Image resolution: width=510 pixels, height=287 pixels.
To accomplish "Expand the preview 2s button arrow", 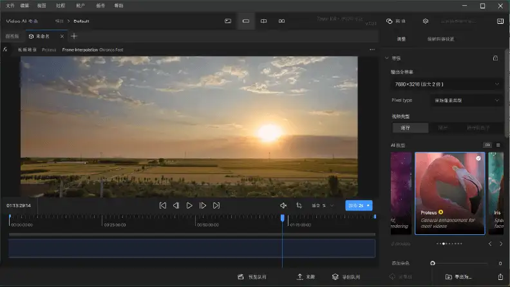I will click(x=368, y=205).
